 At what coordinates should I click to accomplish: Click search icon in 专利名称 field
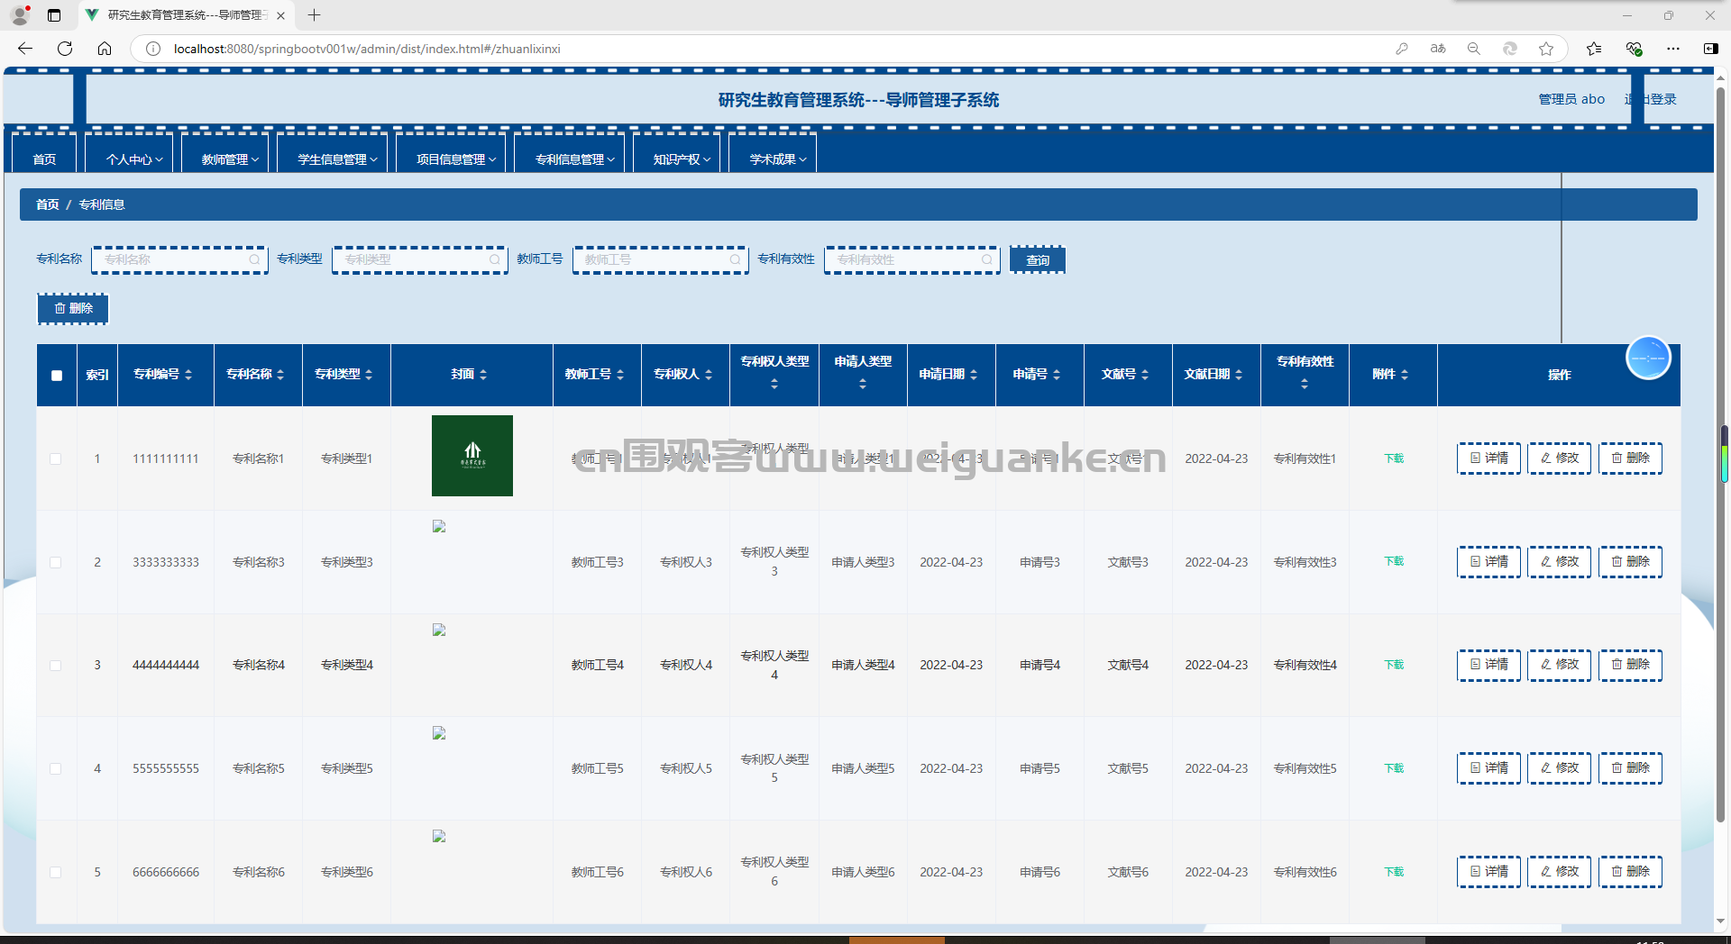click(x=254, y=259)
